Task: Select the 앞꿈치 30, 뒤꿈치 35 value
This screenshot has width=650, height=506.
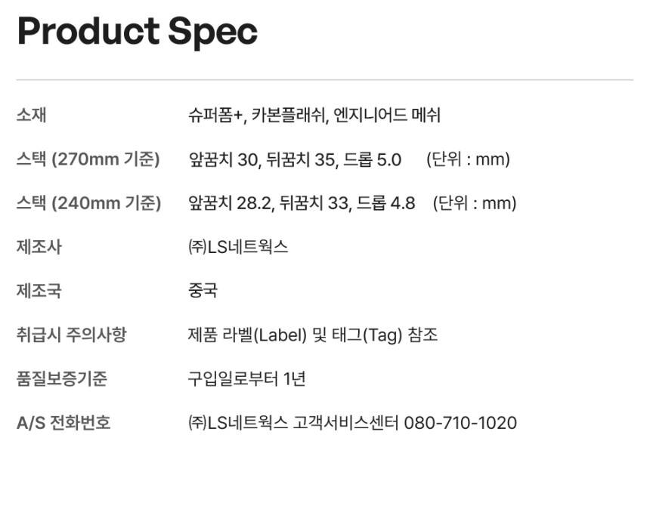Action: tap(261, 159)
